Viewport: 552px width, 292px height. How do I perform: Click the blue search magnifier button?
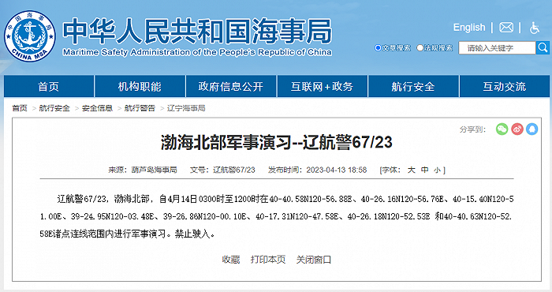pyautogui.click(x=543, y=47)
